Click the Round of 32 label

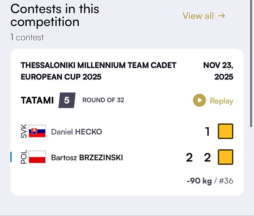tap(103, 101)
